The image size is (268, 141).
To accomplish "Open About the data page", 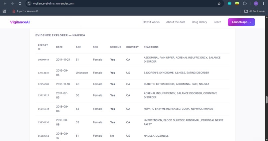I will click(176, 22).
